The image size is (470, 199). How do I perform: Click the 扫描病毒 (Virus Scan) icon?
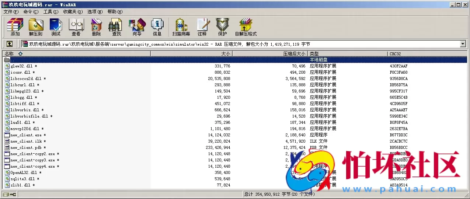[181, 27]
